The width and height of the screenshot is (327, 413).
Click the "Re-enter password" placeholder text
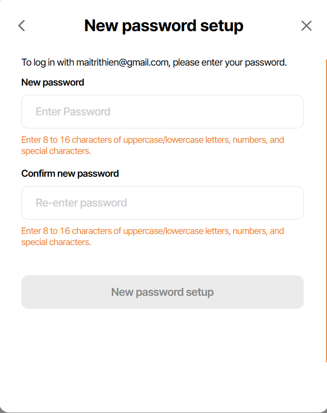coord(81,203)
